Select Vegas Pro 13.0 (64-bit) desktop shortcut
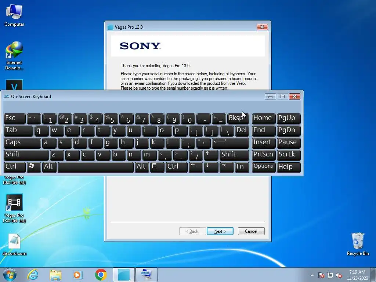 (14, 209)
